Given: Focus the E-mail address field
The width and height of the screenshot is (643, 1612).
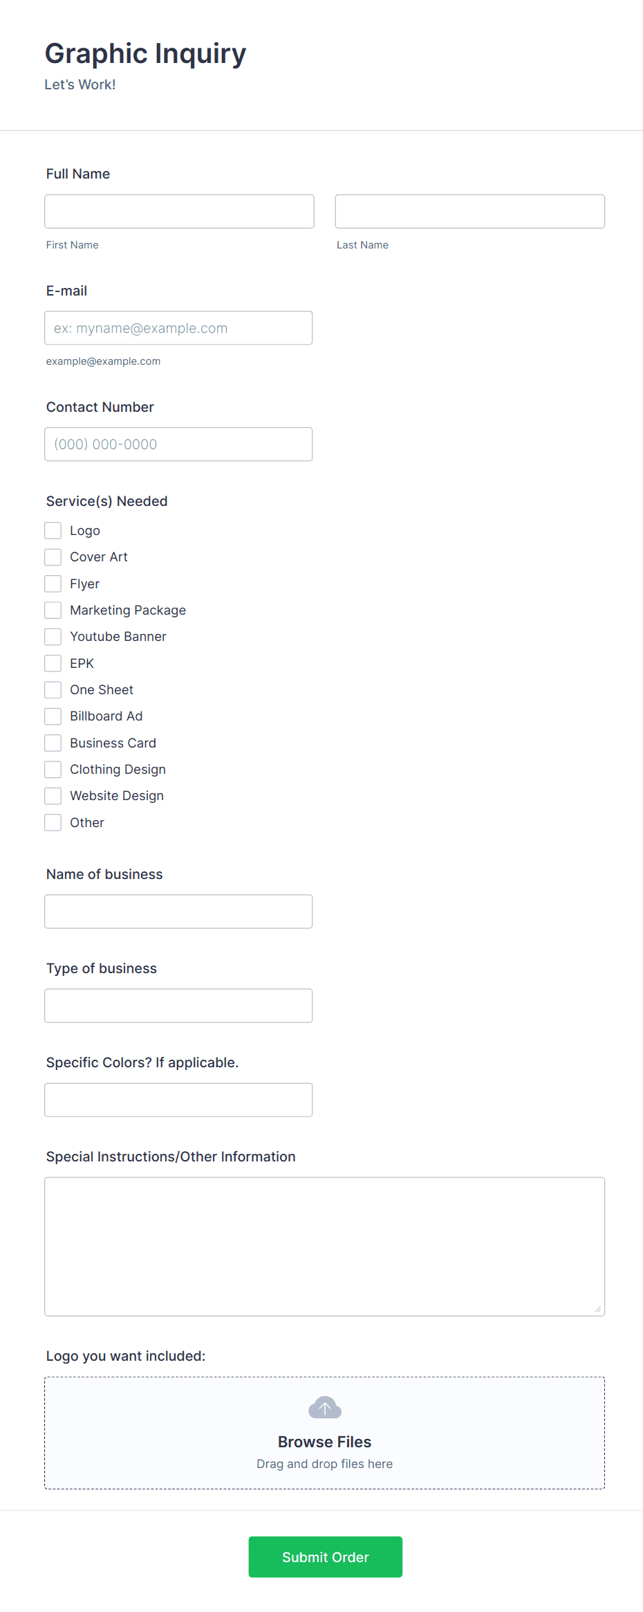Looking at the screenshot, I should tap(178, 327).
